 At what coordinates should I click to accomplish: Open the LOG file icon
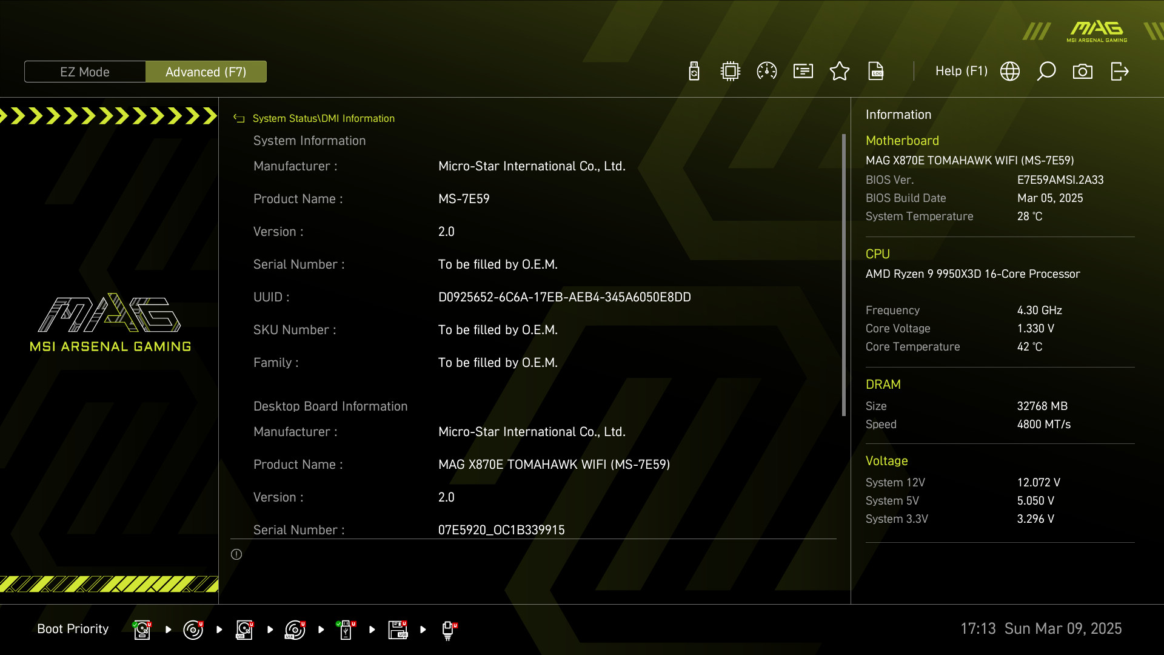point(876,72)
